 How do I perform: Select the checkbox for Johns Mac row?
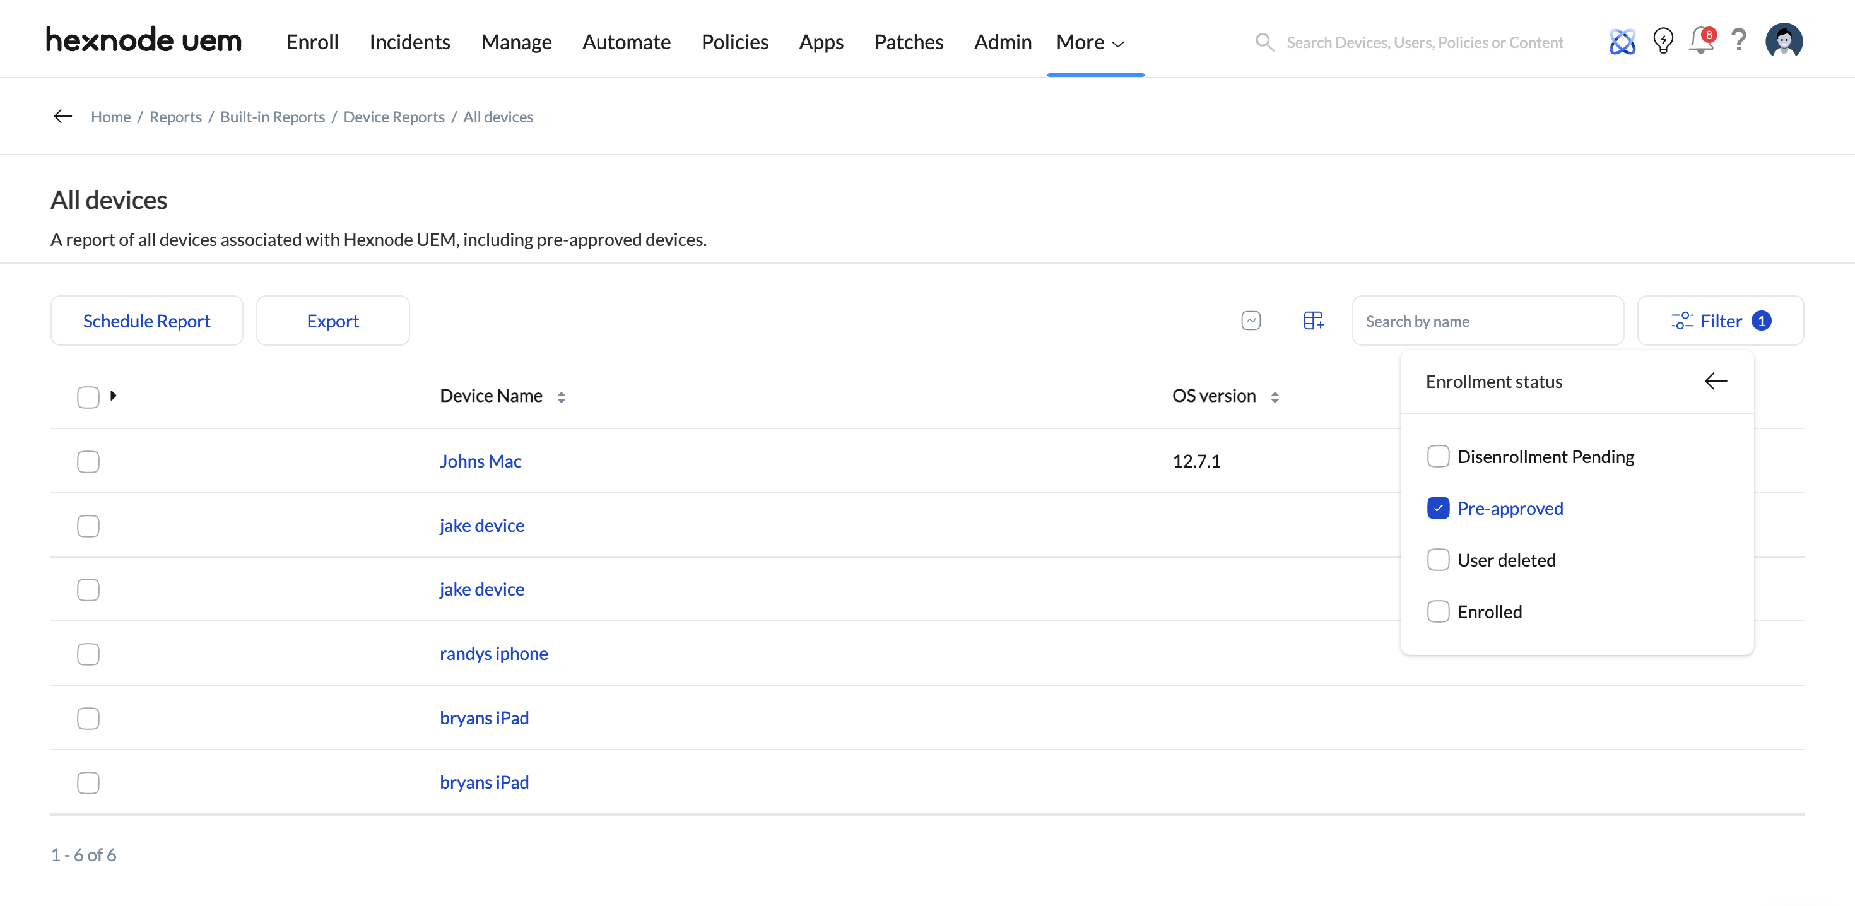point(88,462)
